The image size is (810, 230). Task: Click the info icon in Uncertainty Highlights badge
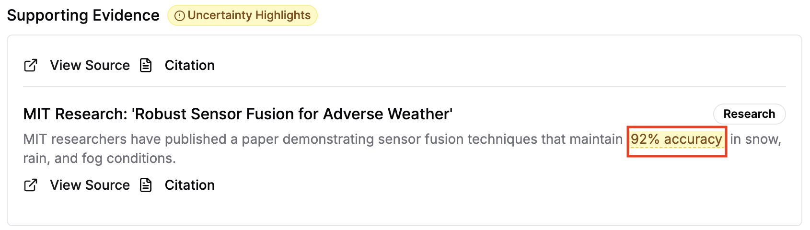[x=179, y=16]
